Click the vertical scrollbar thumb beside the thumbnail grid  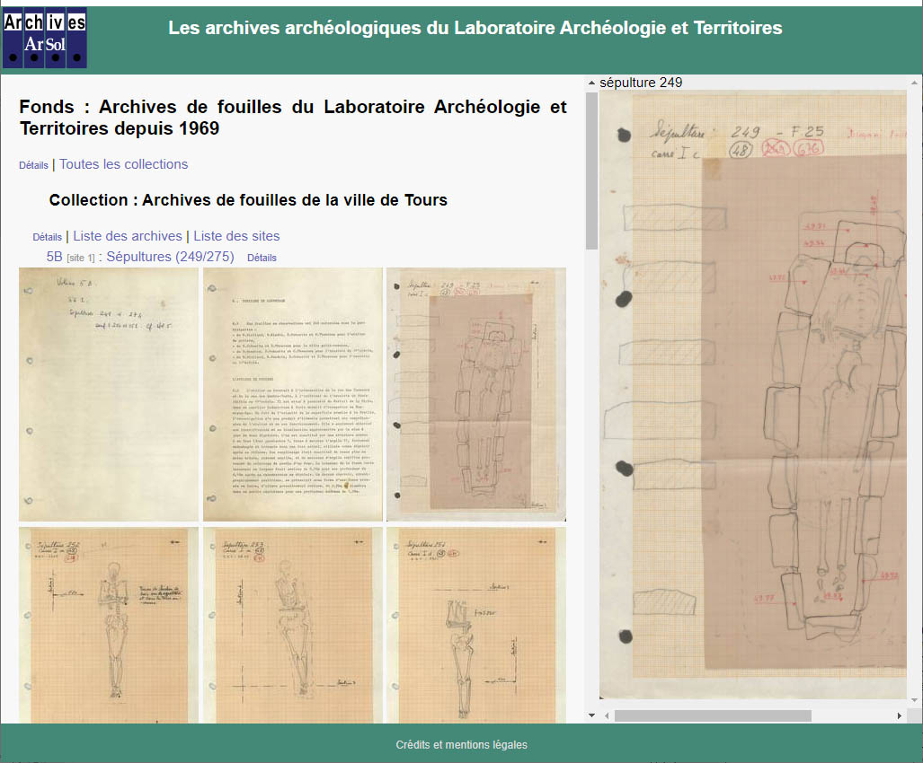pos(591,171)
